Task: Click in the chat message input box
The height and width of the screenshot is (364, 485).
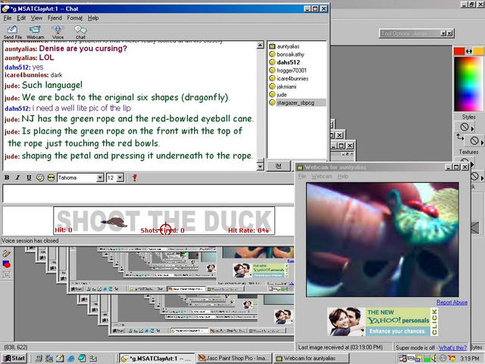Action: 148,194
